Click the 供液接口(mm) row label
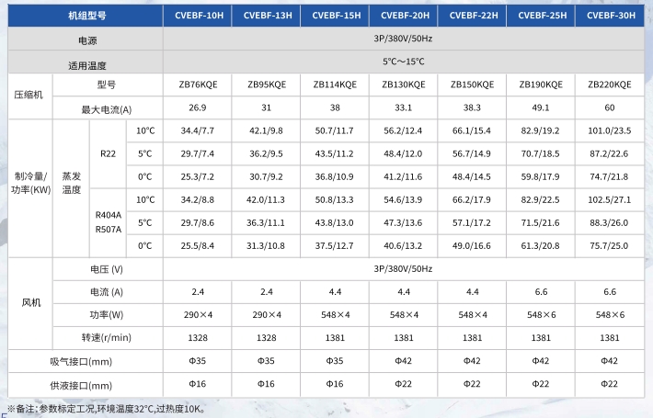This screenshot has width=653, height=418. [x=81, y=386]
